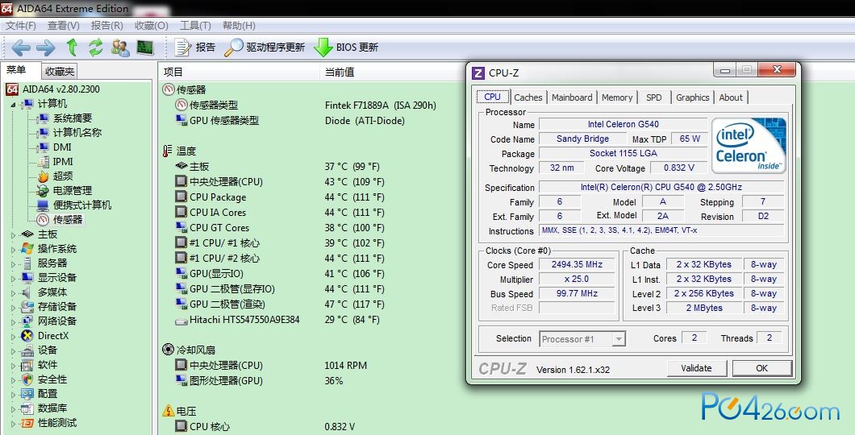Select 计算机名称 in the tree

69,133
